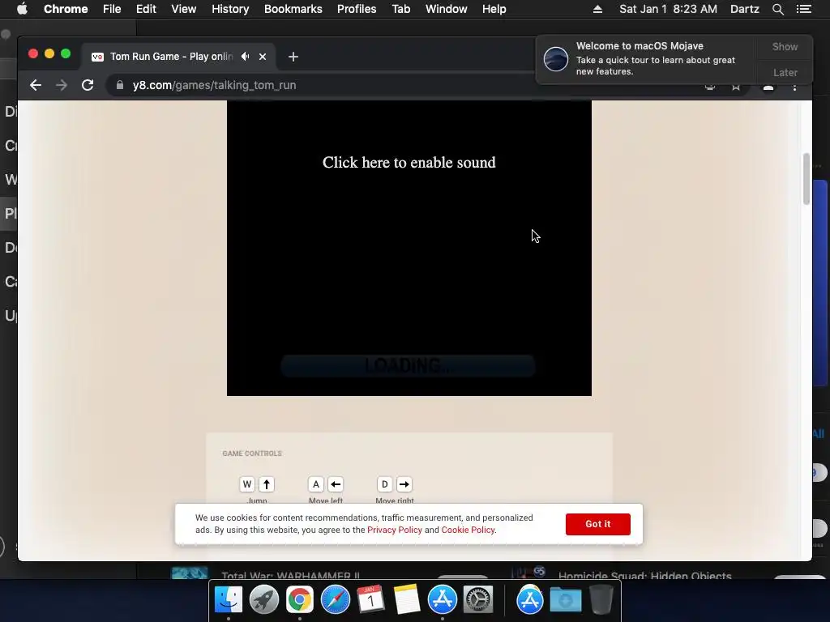Open Notification Center list icon
This screenshot has height=622, width=830.
click(x=803, y=9)
